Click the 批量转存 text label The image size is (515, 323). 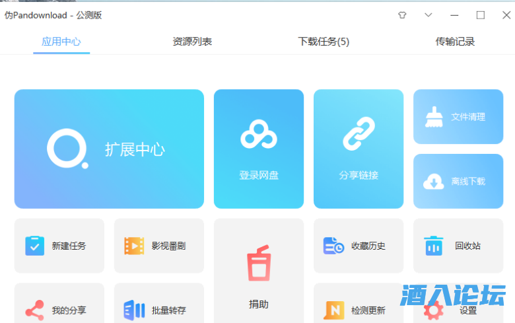[x=169, y=310]
